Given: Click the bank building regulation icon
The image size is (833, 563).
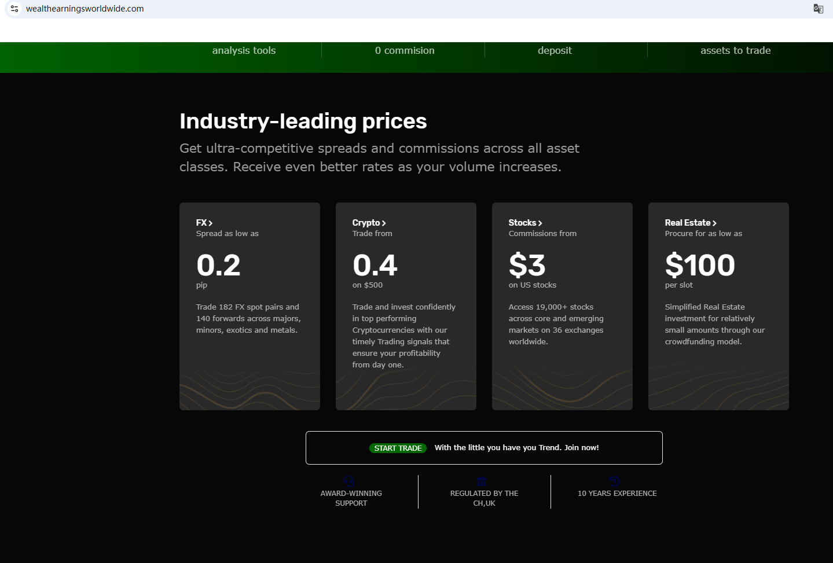Looking at the screenshot, I should (481, 481).
